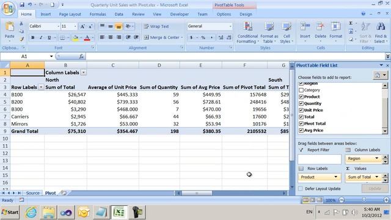Uncheck the Quantity field checkbox
The width and height of the screenshot is (391, 220).
[301, 103]
